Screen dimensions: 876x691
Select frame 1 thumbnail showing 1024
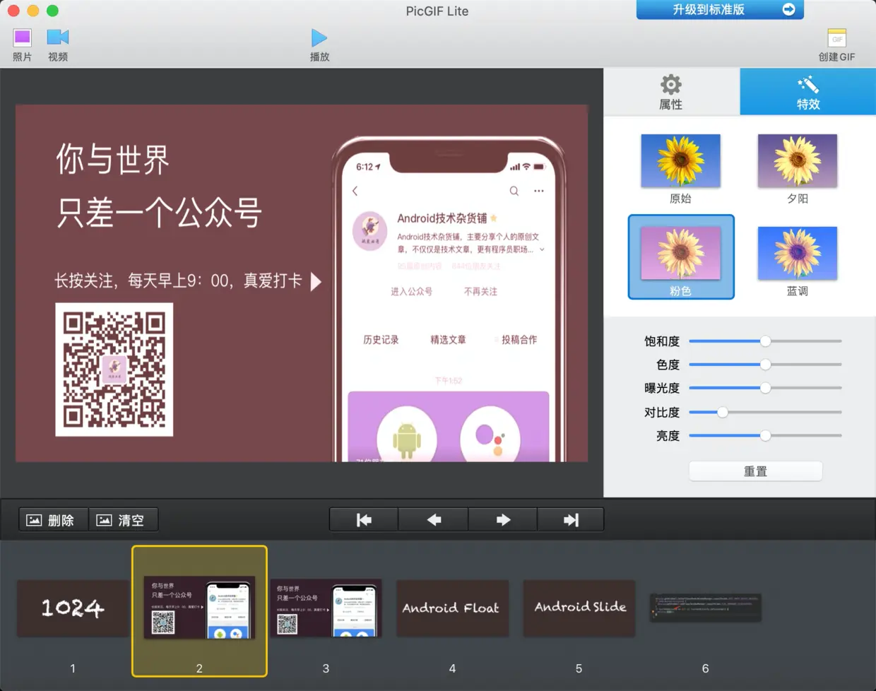(73, 608)
